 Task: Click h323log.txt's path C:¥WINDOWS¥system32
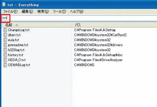click(x=92, y=50)
